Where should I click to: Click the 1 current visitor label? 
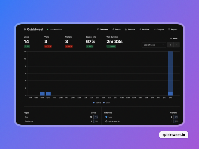point(56,29)
